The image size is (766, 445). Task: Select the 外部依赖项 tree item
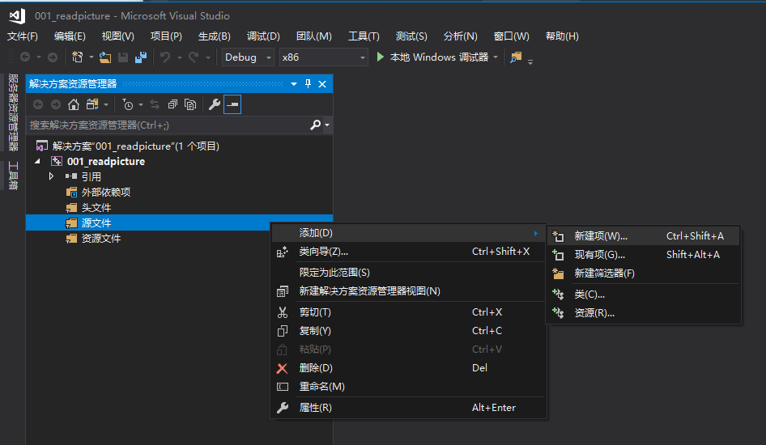pos(179,192)
